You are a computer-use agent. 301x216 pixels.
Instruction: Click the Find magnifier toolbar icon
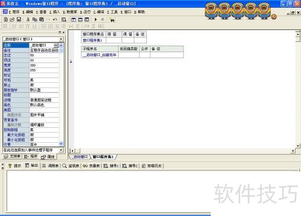(x=64, y=19)
